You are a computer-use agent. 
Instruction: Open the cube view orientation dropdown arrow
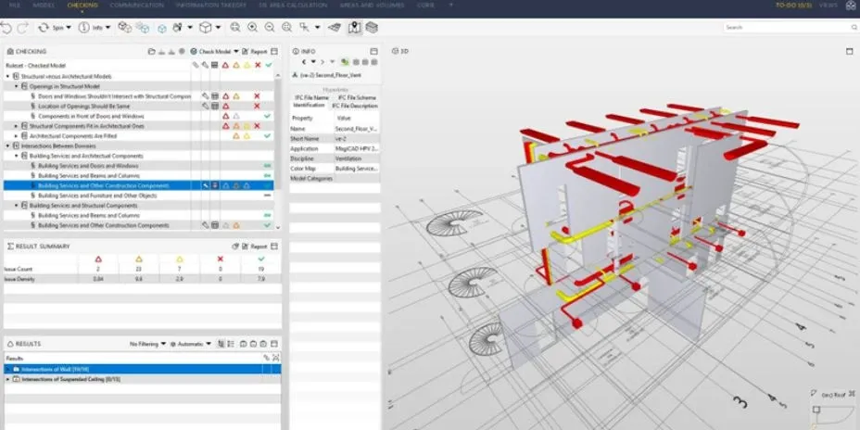coord(219,28)
